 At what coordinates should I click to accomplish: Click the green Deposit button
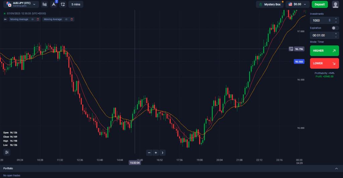tap(320, 4)
